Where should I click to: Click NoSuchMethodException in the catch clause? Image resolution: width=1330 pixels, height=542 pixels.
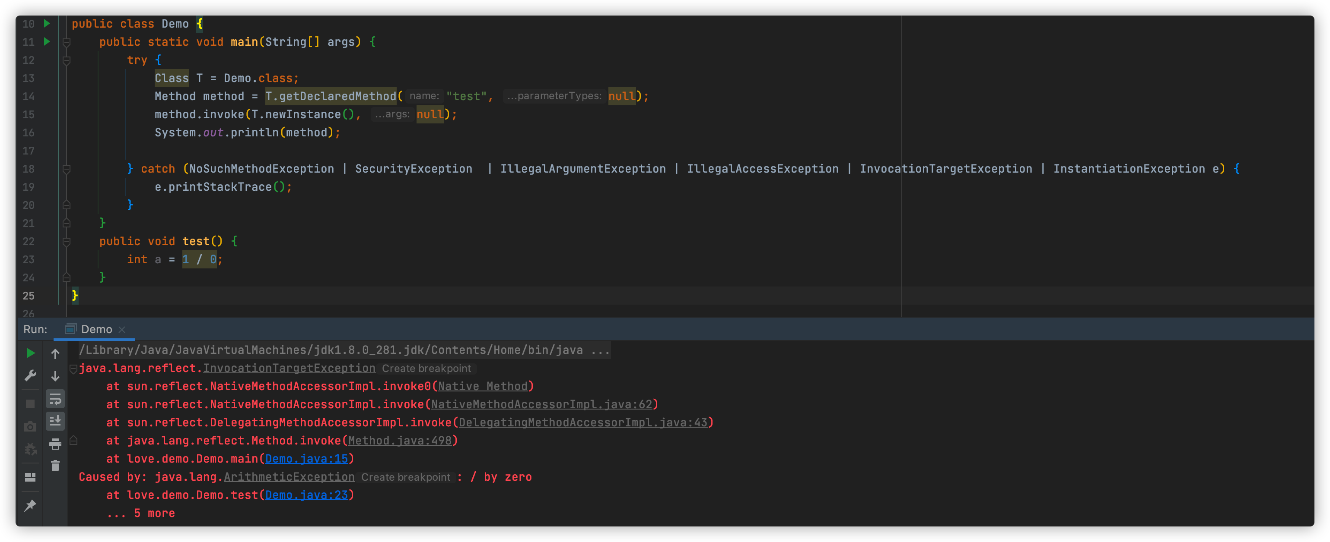point(262,169)
